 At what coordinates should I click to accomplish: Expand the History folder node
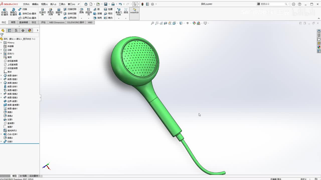[x=1, y=43]
